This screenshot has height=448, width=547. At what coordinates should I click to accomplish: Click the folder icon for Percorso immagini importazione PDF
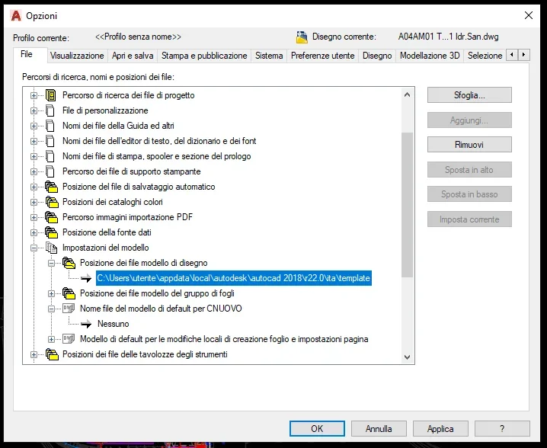[51, 217]
